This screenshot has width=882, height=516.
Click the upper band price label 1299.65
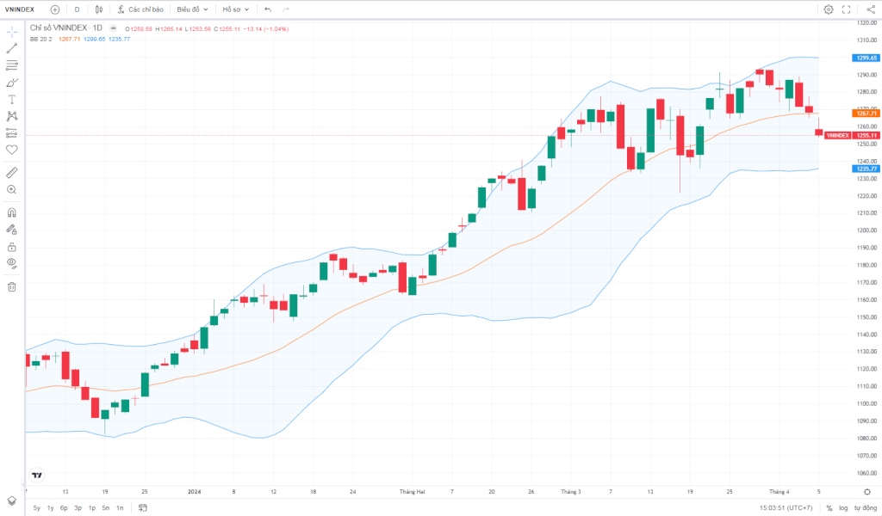[866, 58]
